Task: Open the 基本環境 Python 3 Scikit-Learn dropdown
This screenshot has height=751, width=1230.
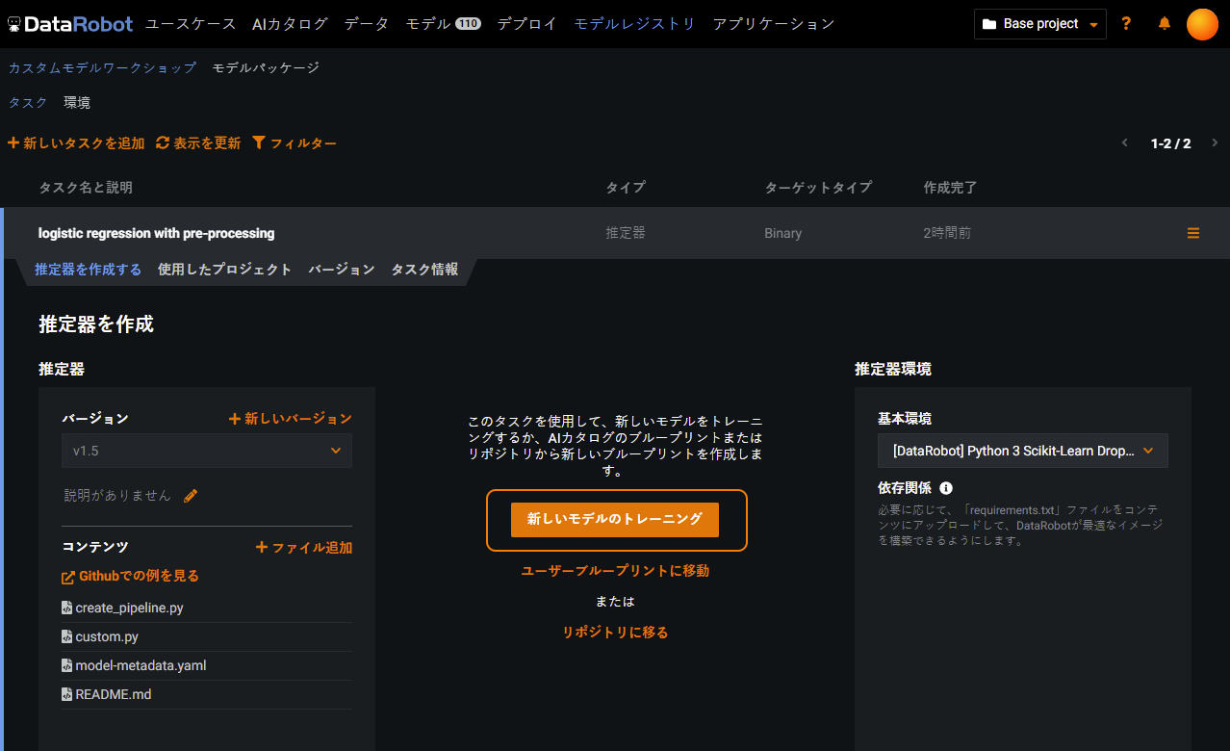Action: [x=1022, y=451]
